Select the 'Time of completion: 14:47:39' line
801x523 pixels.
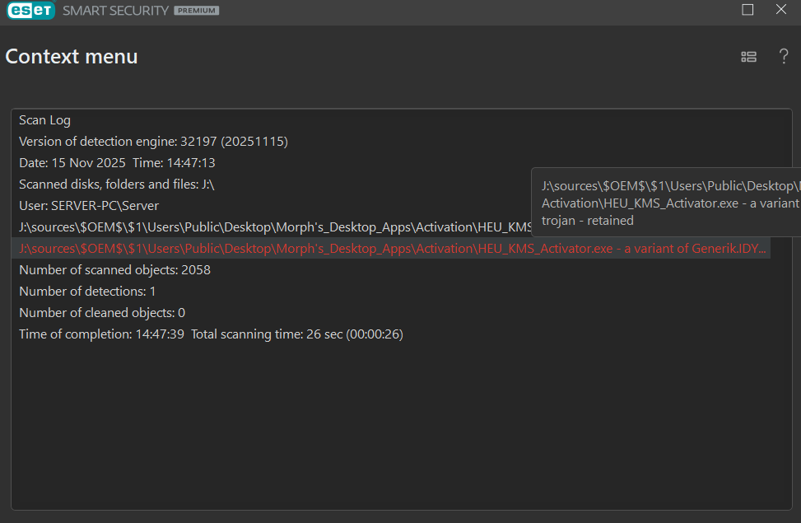[211, 334]
